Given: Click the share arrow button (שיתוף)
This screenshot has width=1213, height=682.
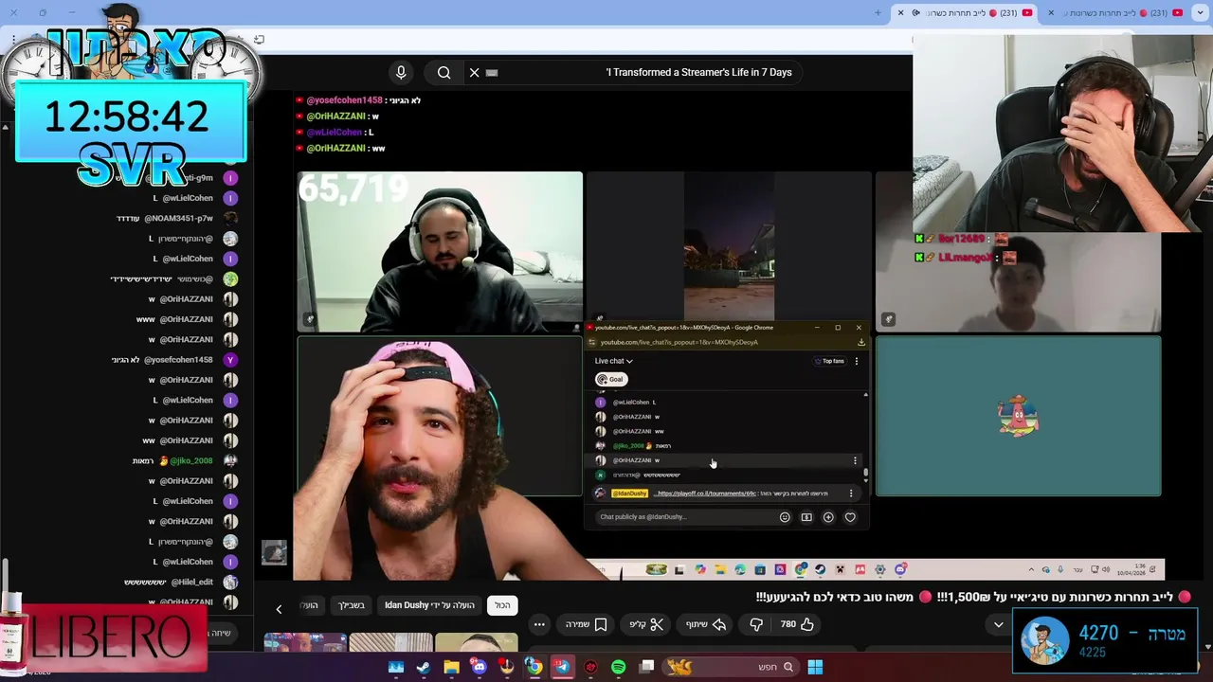Looking at the screenshot, I should tap(706, 624).
